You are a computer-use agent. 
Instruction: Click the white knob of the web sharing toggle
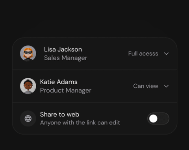[153, 119]
